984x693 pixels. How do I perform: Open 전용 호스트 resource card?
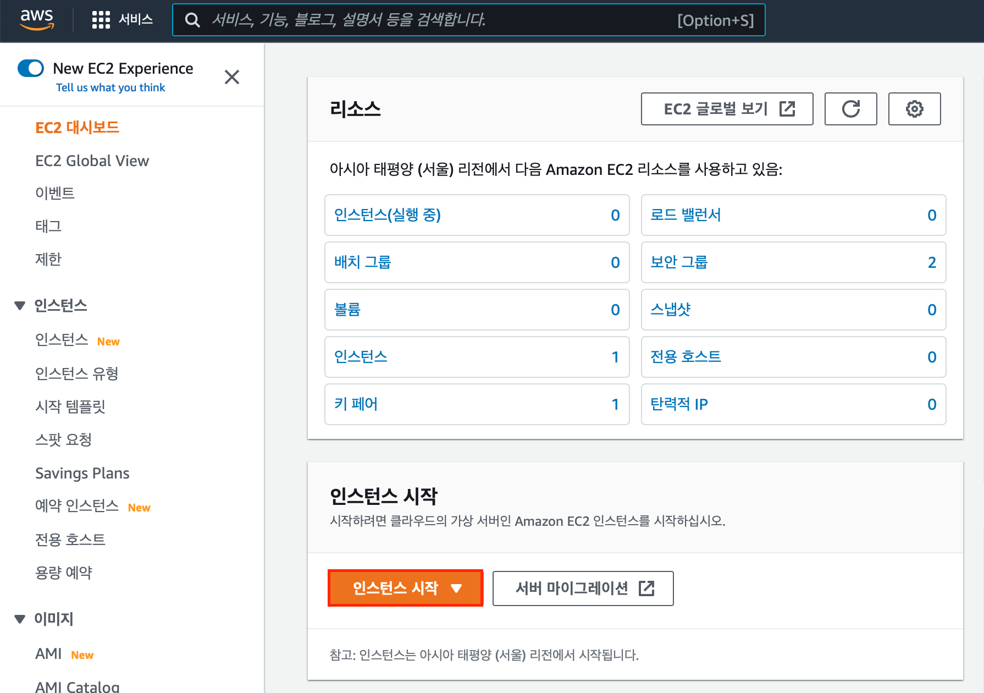point(793,357)
